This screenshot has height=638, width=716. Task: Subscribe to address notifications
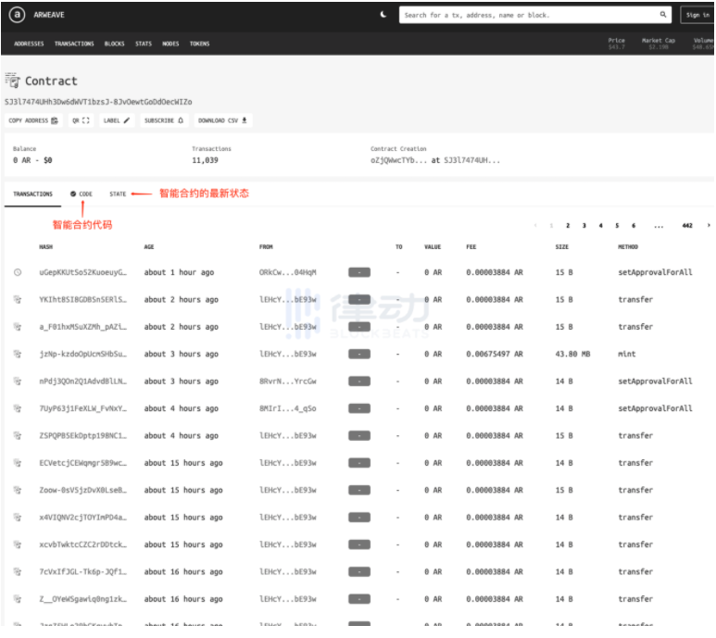coord(164,120)
